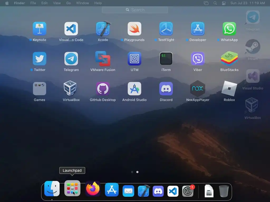The image size is (270, 202).
Task: Select second Launchpad page dot
Action: tap(137, 172)
